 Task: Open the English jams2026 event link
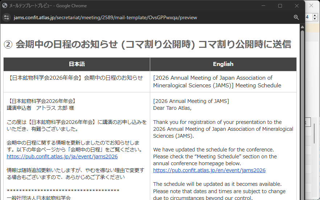[x=209, y=170]
